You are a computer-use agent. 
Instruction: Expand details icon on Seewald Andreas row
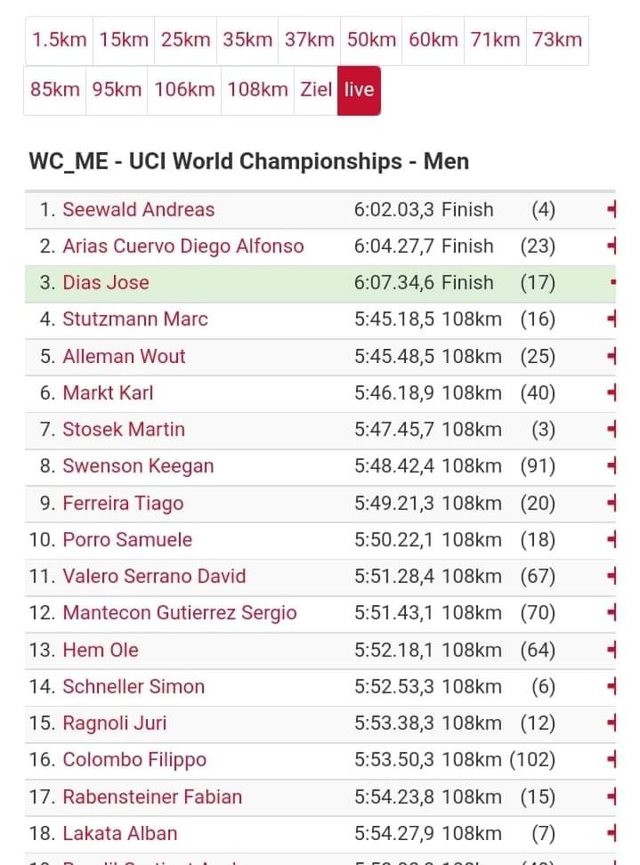coord(612,210)
